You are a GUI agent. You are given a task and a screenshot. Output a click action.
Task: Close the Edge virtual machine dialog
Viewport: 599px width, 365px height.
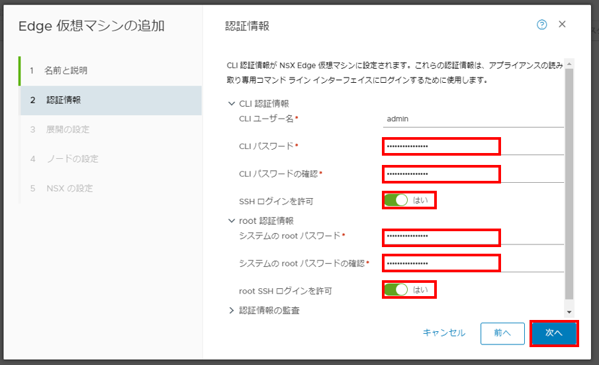[x=562, y=25]
